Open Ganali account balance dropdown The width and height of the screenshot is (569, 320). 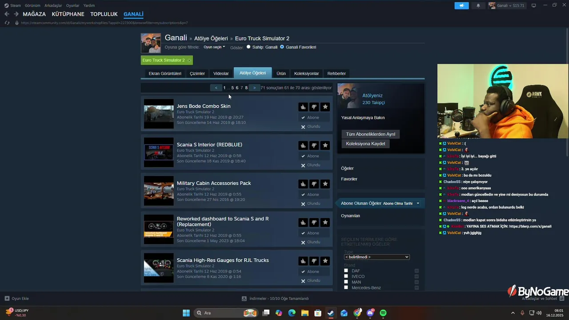(507, 5)
